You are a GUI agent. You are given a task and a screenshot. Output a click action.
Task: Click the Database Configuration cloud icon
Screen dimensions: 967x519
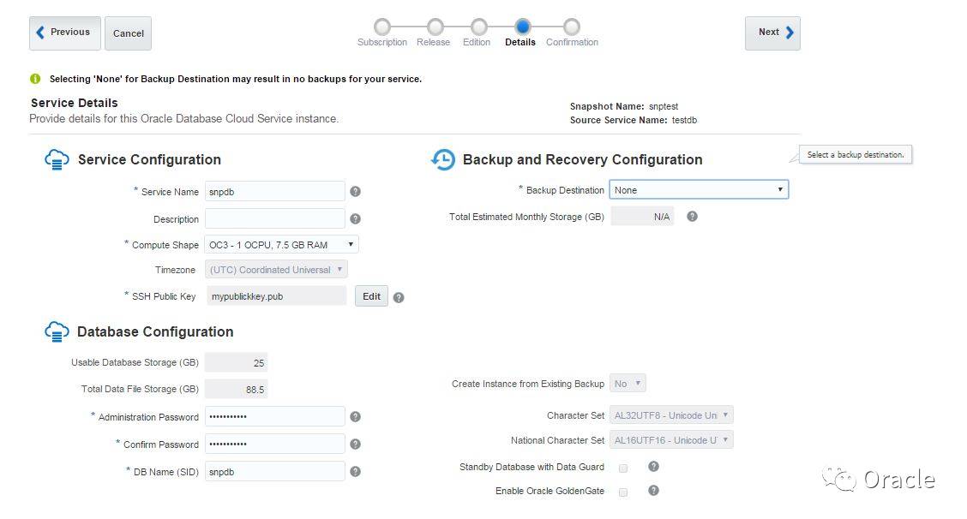click(57, 331)
